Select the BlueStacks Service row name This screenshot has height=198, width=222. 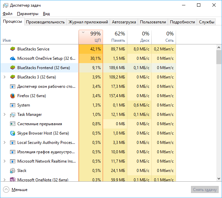33,49
